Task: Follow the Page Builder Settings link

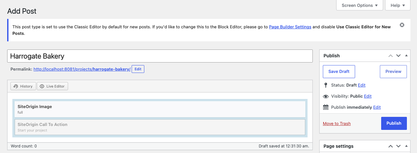Action: pos(290,27)
